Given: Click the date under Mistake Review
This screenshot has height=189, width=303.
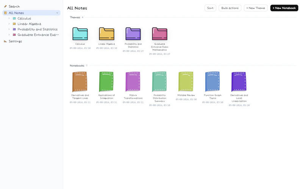Looking at the screenshot, I should tap(186, 99).
